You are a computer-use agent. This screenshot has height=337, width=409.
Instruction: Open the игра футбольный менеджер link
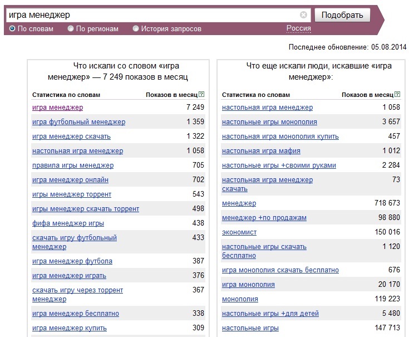pos(79,122)
